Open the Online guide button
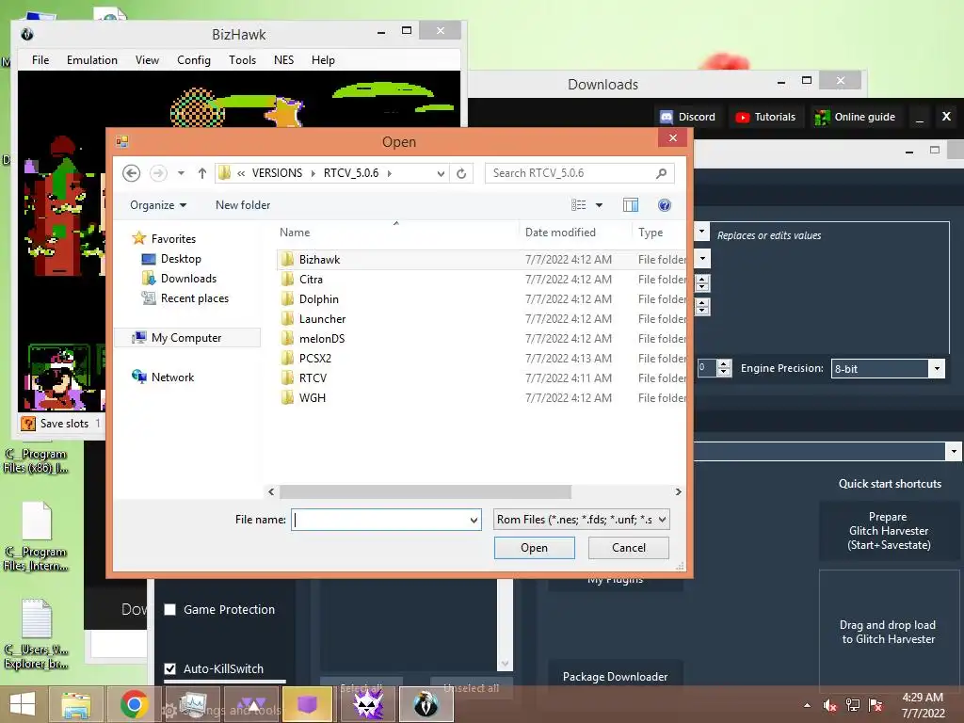 855,117
